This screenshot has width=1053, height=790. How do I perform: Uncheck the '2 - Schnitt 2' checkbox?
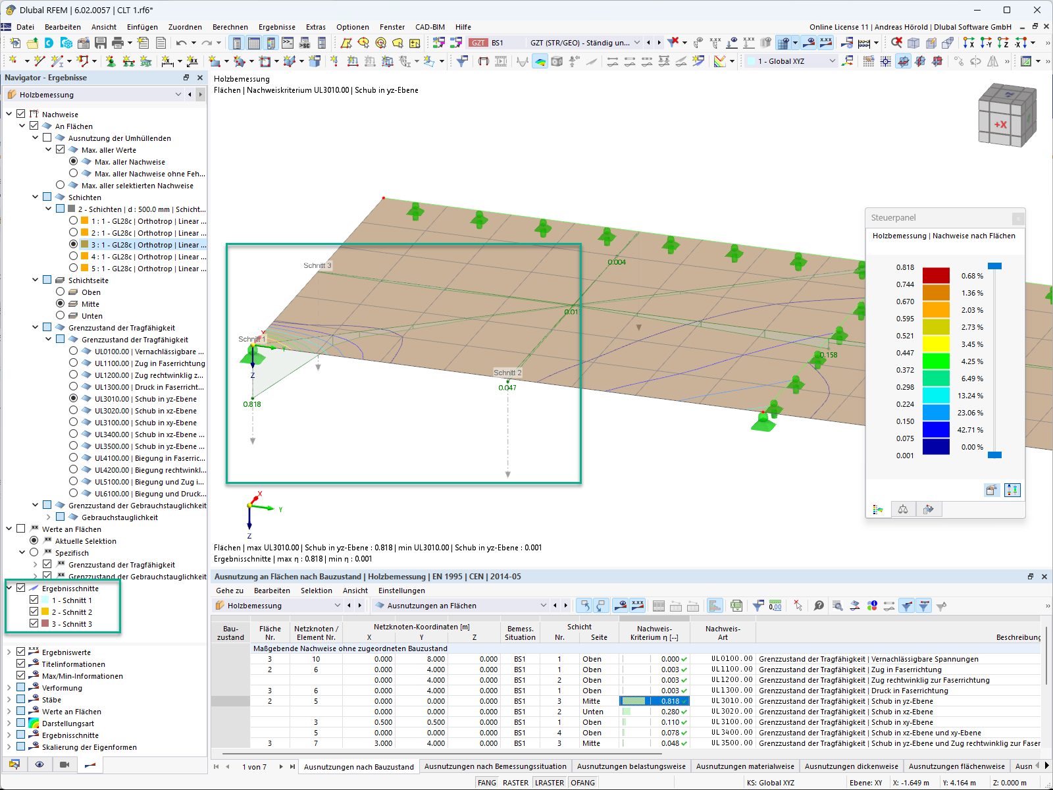(x=34, y=612)
